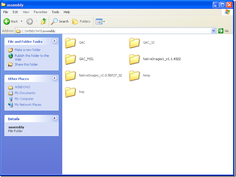Image resolution: width=236 pixels, height=177 pixels.
Task: Click the Make a new folder link
Action: tap(27, 50)
